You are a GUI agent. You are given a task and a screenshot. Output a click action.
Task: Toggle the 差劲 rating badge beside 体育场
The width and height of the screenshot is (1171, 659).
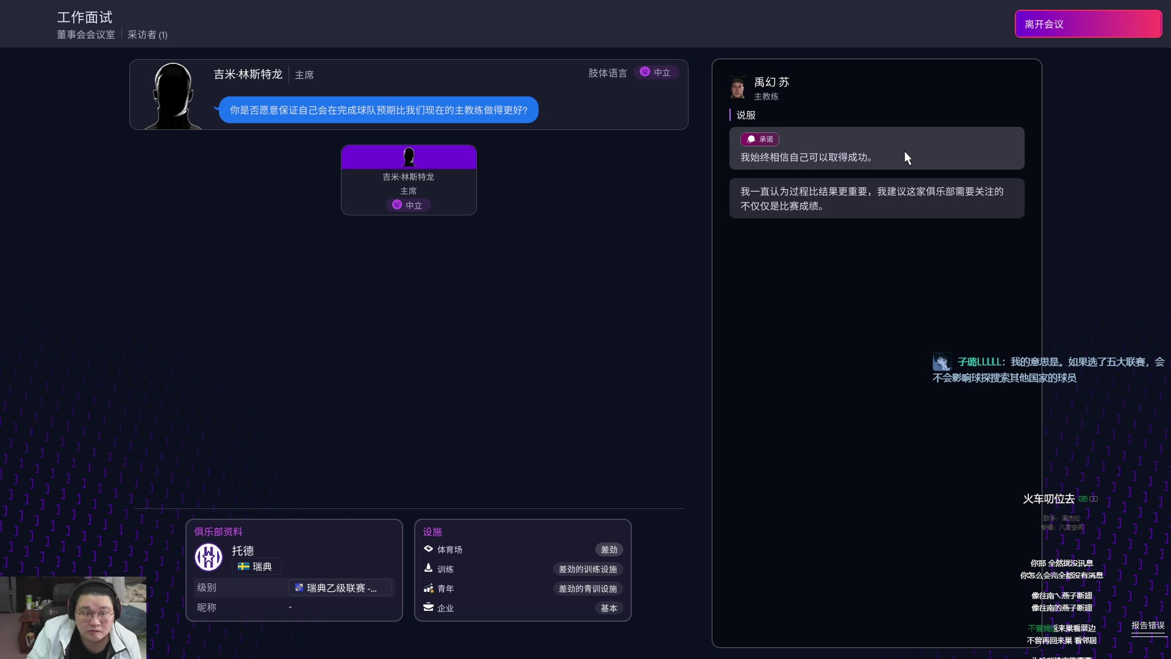608,549
